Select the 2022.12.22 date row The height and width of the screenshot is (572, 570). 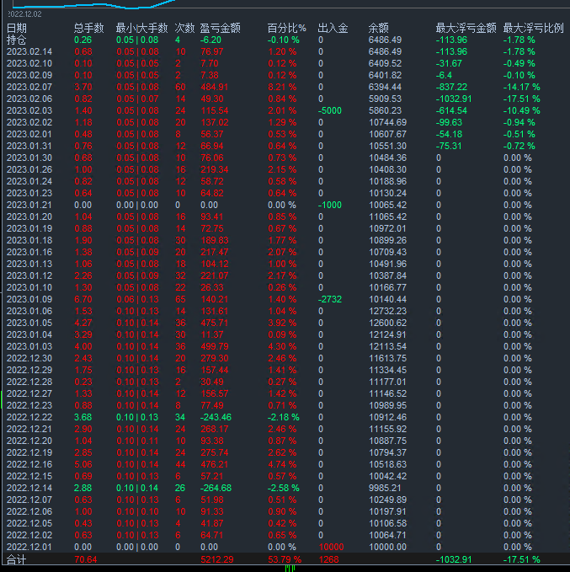pos(29,417)
